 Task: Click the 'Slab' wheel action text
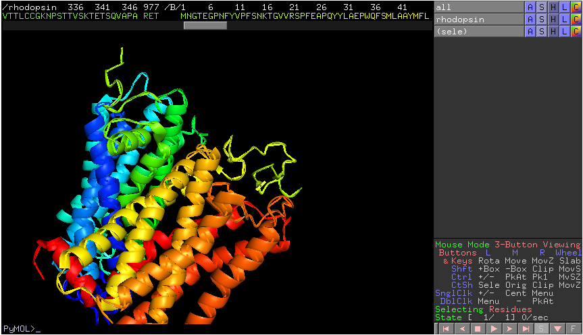click(570, 261)
